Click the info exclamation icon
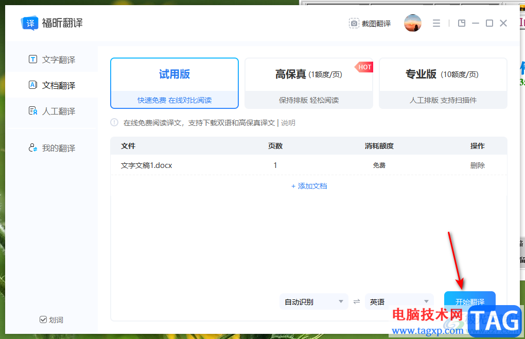Viewport: 525px width, 339px height. (114, 122)
